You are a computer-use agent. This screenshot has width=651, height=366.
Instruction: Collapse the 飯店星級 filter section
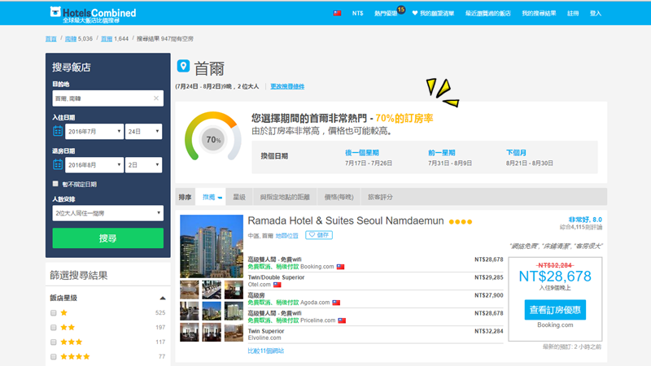tap(162, 298)
